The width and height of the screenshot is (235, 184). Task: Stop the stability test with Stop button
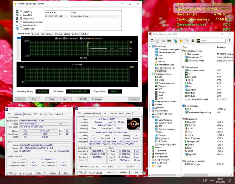[34, 99]
